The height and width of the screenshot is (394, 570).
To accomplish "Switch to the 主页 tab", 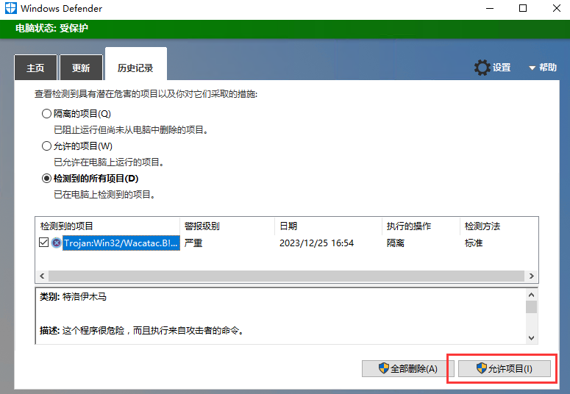I will click(35, 68).
